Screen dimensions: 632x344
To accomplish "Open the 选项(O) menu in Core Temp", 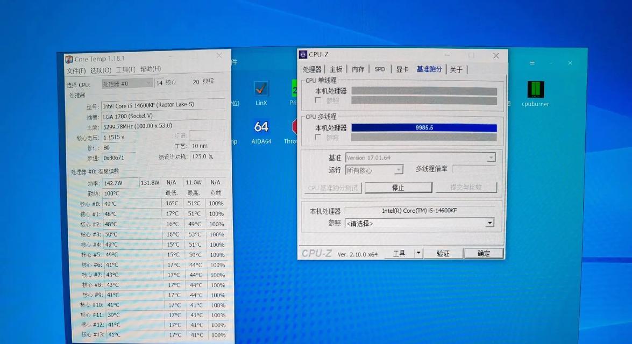I will point(101,70).
